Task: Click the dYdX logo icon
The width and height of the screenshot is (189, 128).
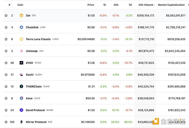Action: tap(21, 63)
